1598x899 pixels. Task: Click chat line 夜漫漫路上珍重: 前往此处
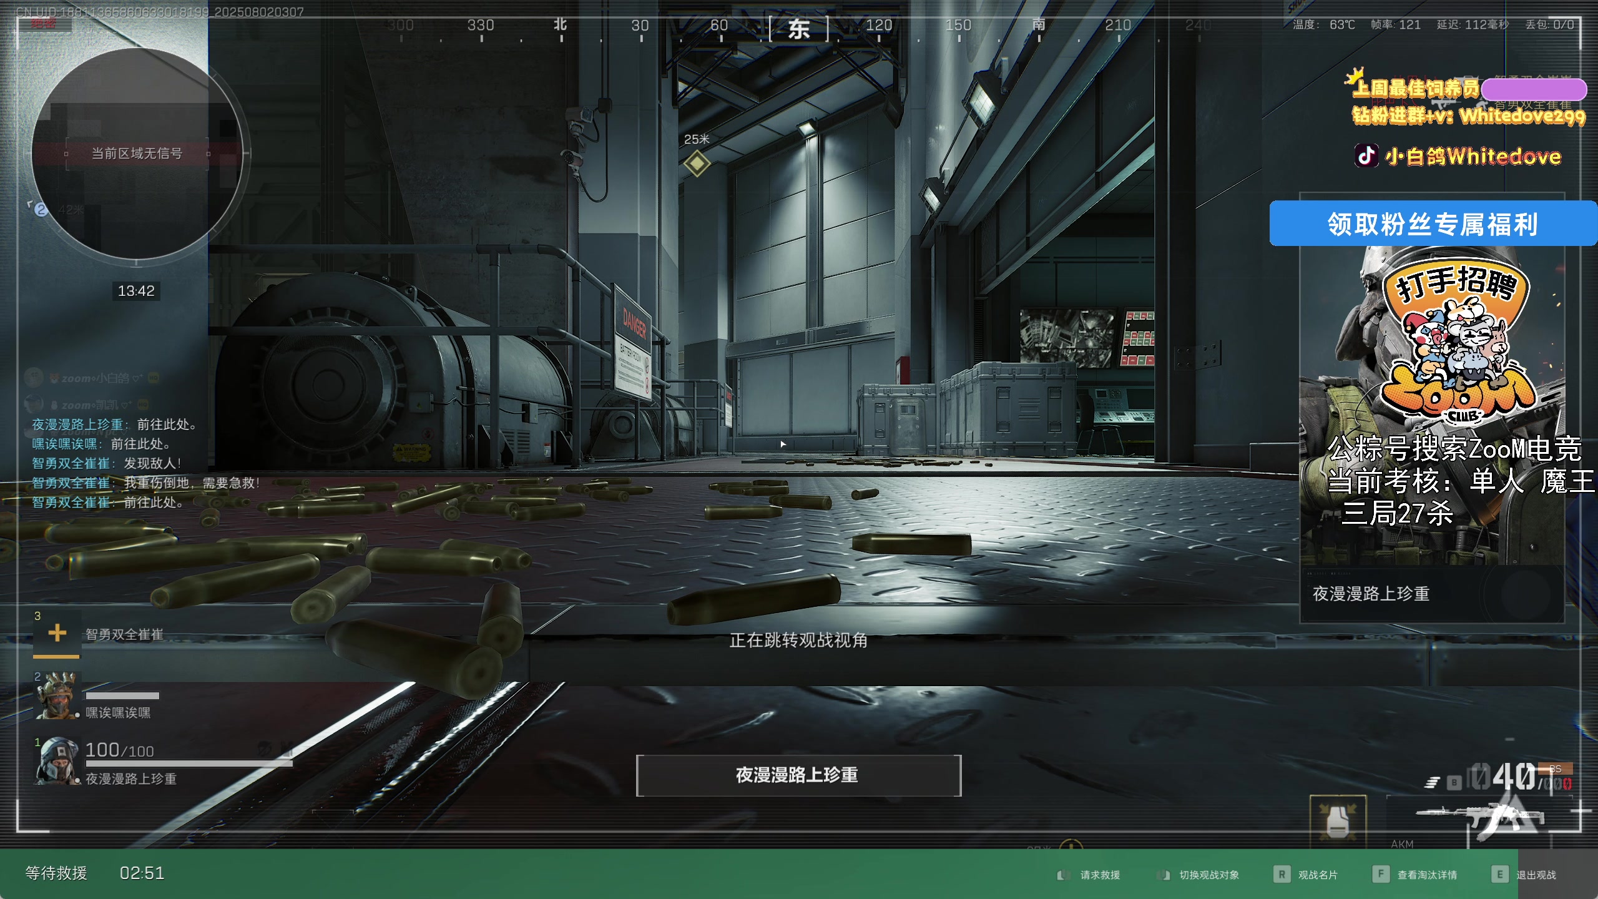[x=114, y=425]
